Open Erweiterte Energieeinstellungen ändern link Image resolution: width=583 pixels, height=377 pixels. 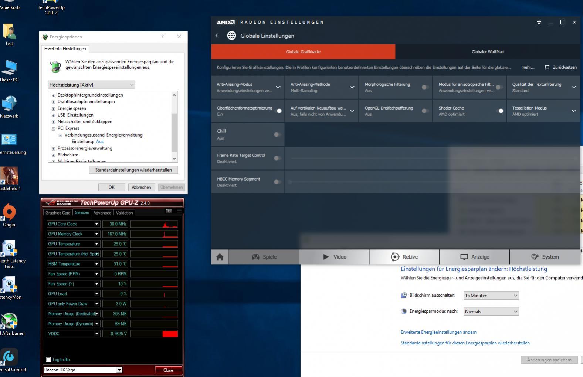(438, 332)
